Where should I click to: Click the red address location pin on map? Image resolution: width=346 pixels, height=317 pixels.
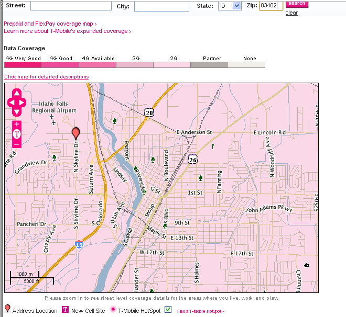tap(75, 133)
